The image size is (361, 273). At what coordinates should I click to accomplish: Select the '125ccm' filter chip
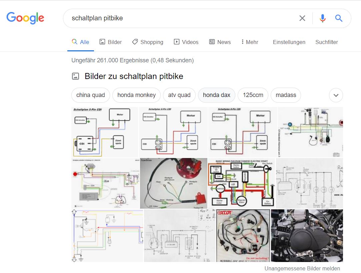coord(253,95)
